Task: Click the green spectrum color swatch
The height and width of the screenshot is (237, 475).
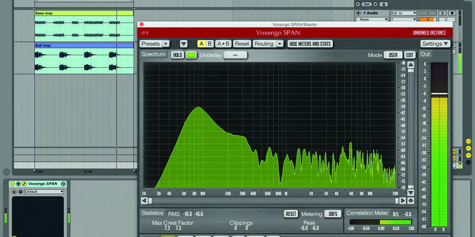Action: (x=191, y=55)
